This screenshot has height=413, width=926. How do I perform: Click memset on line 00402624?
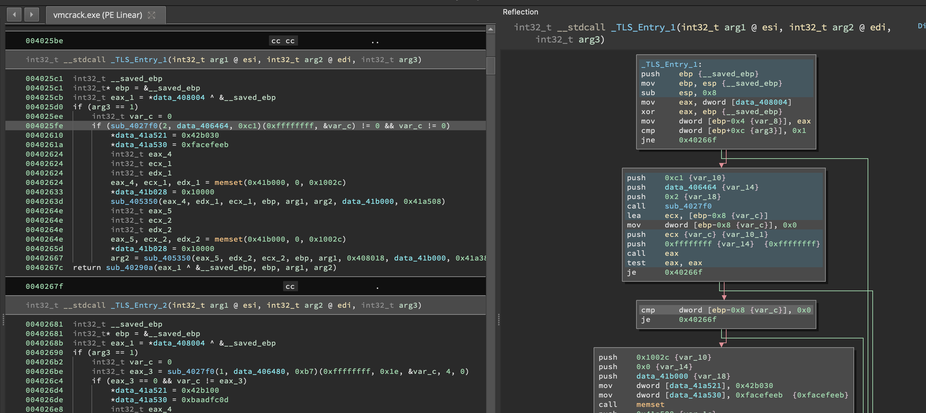(x=228, y=183)
